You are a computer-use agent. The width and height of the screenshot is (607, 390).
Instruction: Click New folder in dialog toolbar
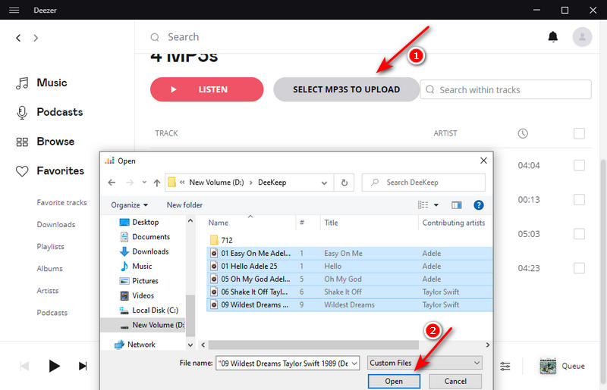(x=184, y=205)
